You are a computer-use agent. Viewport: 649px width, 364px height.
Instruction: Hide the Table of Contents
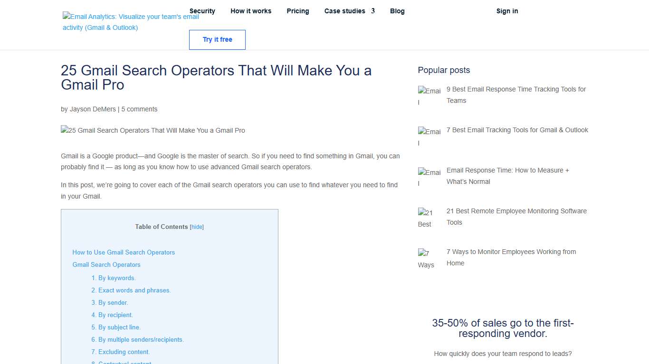pyautogui.click(x=196, y=227)
